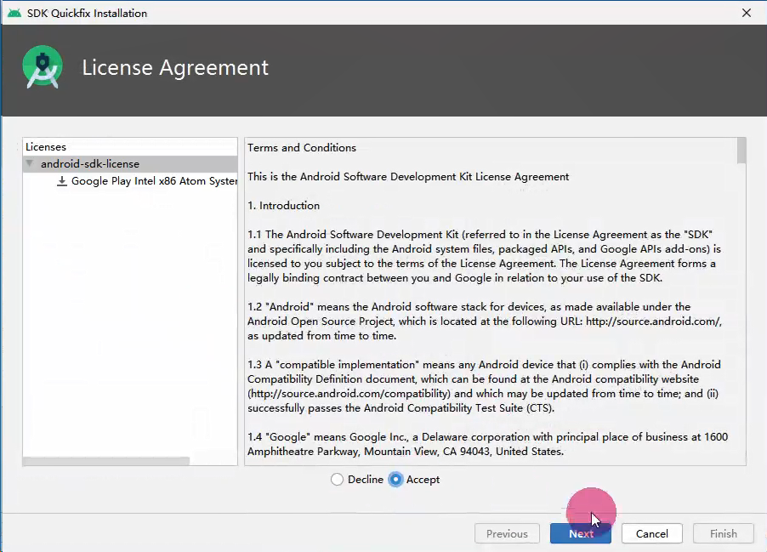Click 'This is the Android Software Development Kit' line

(x=408, y=177)
